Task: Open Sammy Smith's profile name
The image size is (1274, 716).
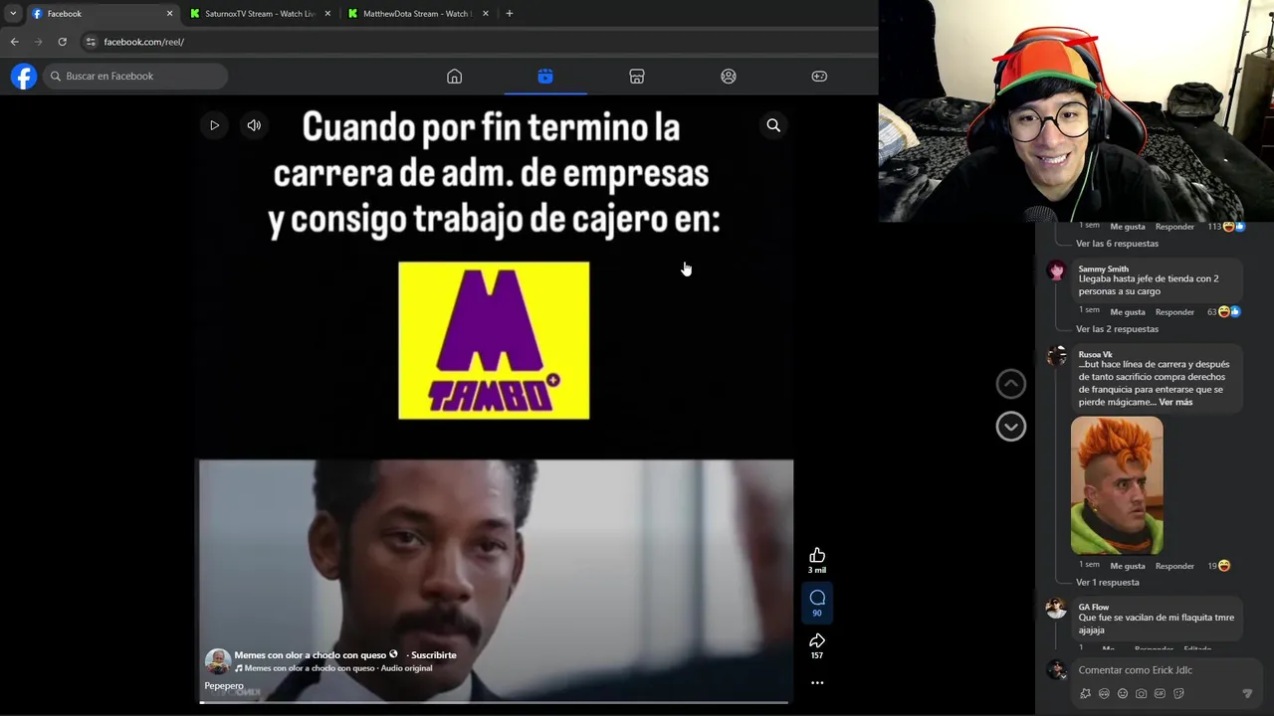Action: (x=1103, y=268)
